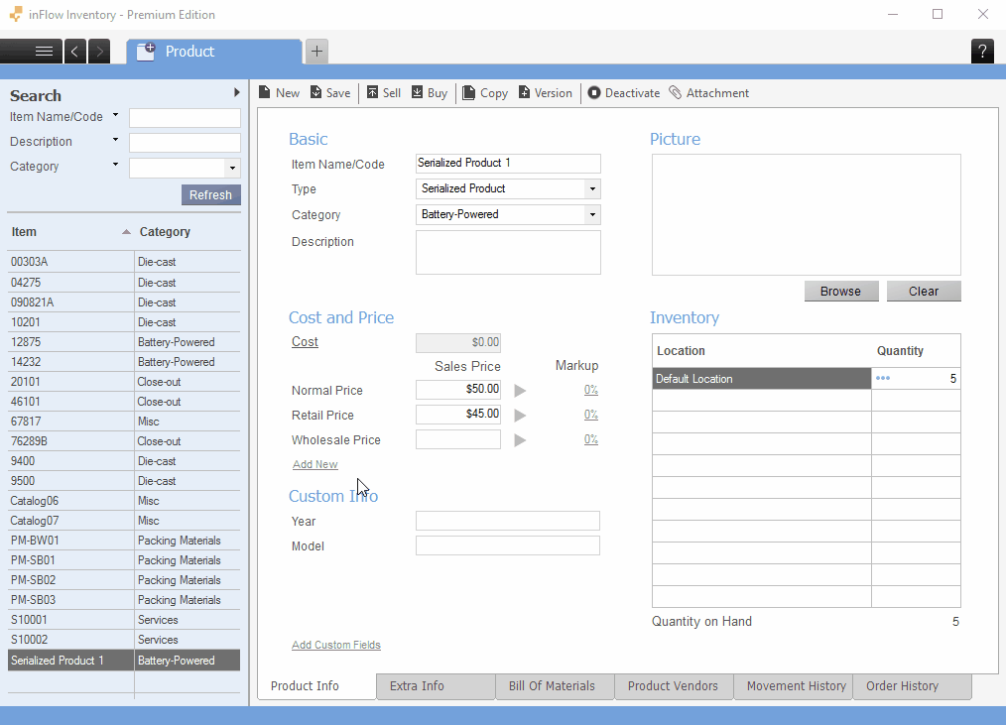Click the Model custom field

pyautogui.click(x=508, y=545)
